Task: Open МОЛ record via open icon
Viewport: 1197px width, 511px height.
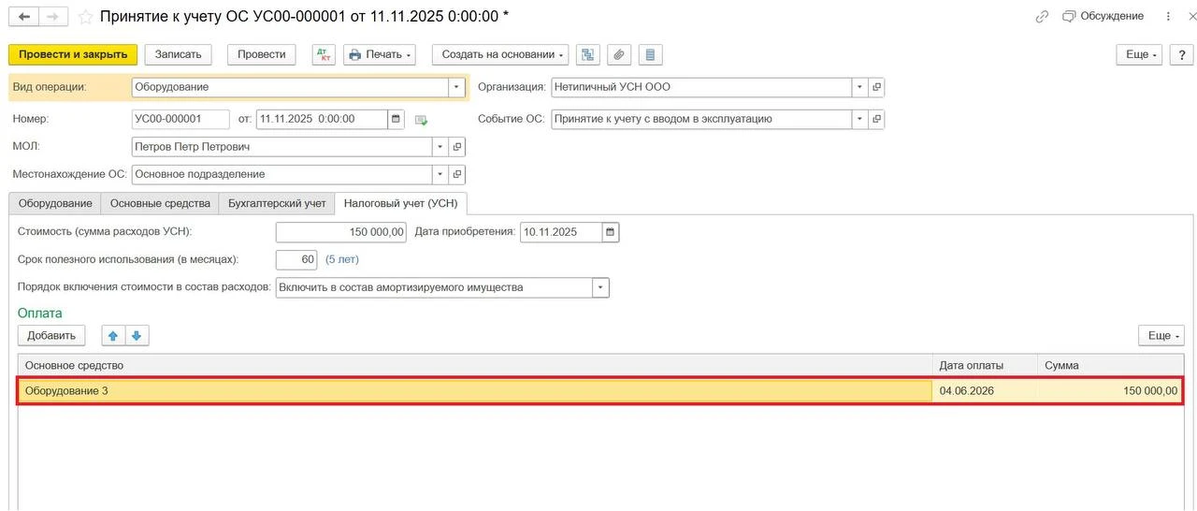Action: click(x=457, y=147)
